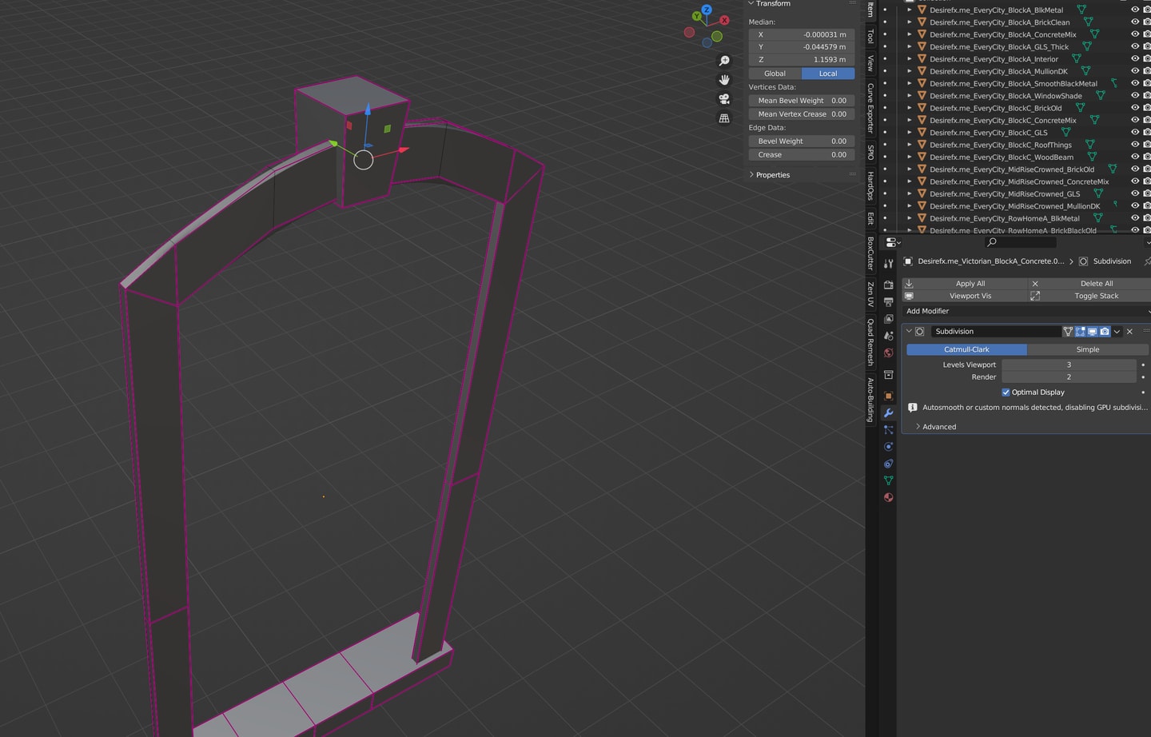Select Local transform orientation
1151x737 pixels.
[828, 74]
